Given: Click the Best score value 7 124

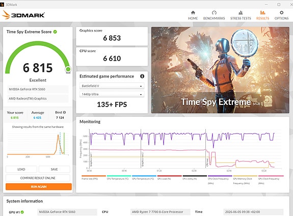Looking at the screenshot, I should point(60,118).
